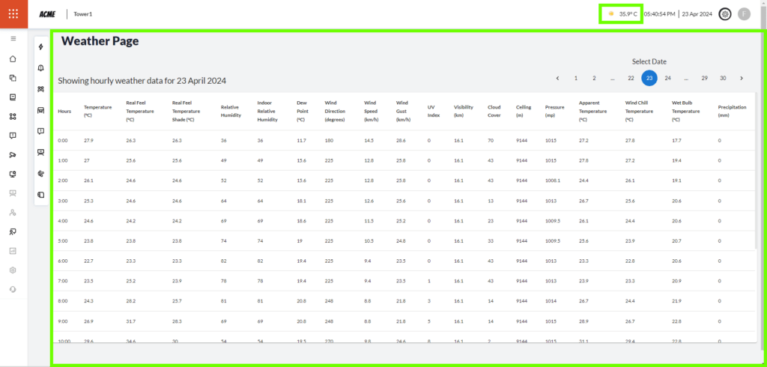Go to previous date page arrow
This screenshot has height=367, width=767.
pos(557,78)
